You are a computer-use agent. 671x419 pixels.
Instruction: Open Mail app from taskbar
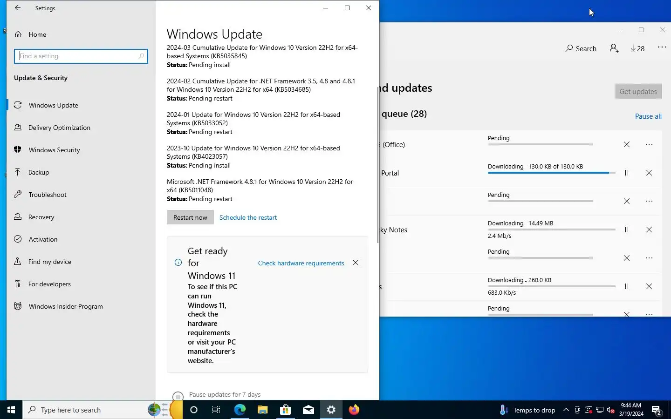(x=308, y=410)
